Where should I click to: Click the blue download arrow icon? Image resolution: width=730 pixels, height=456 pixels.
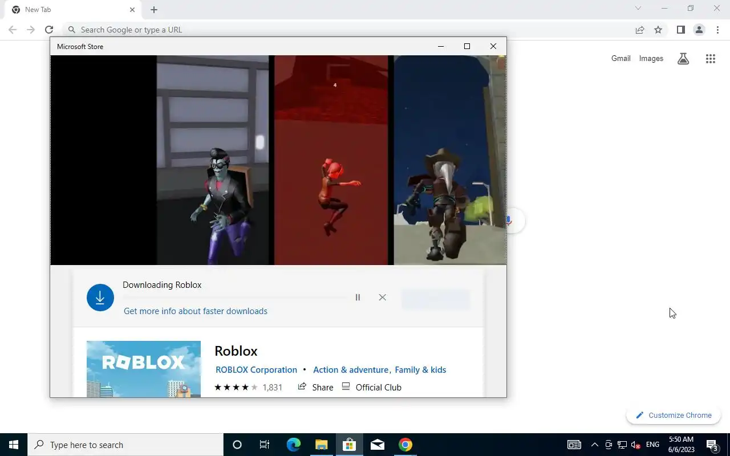[x=100, y=298]
